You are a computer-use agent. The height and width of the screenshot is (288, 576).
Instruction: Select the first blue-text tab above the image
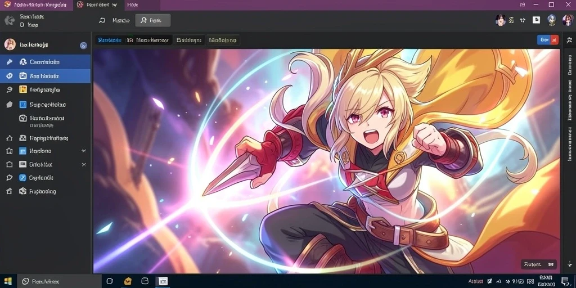click(110, 40)
